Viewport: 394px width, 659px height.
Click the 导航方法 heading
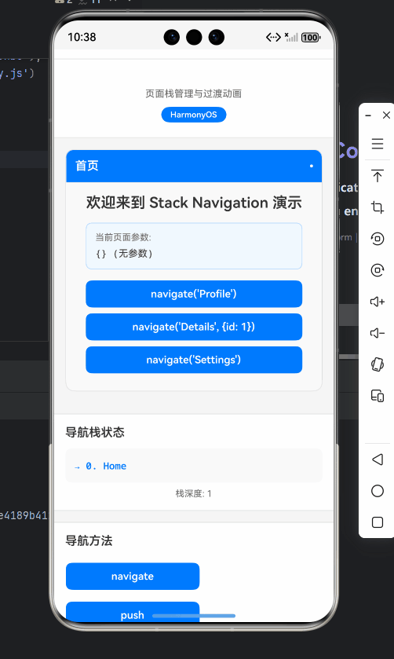coord(89,540)
